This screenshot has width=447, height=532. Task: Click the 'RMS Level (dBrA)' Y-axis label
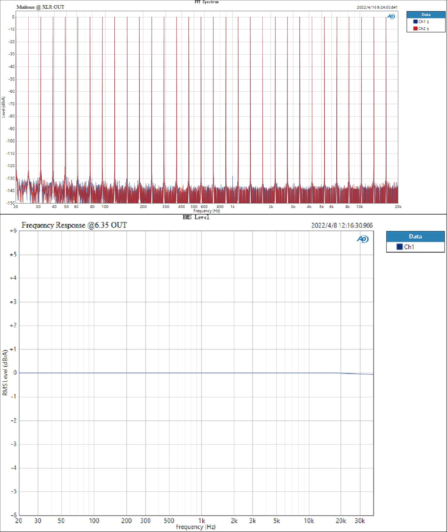pos(5,372)
